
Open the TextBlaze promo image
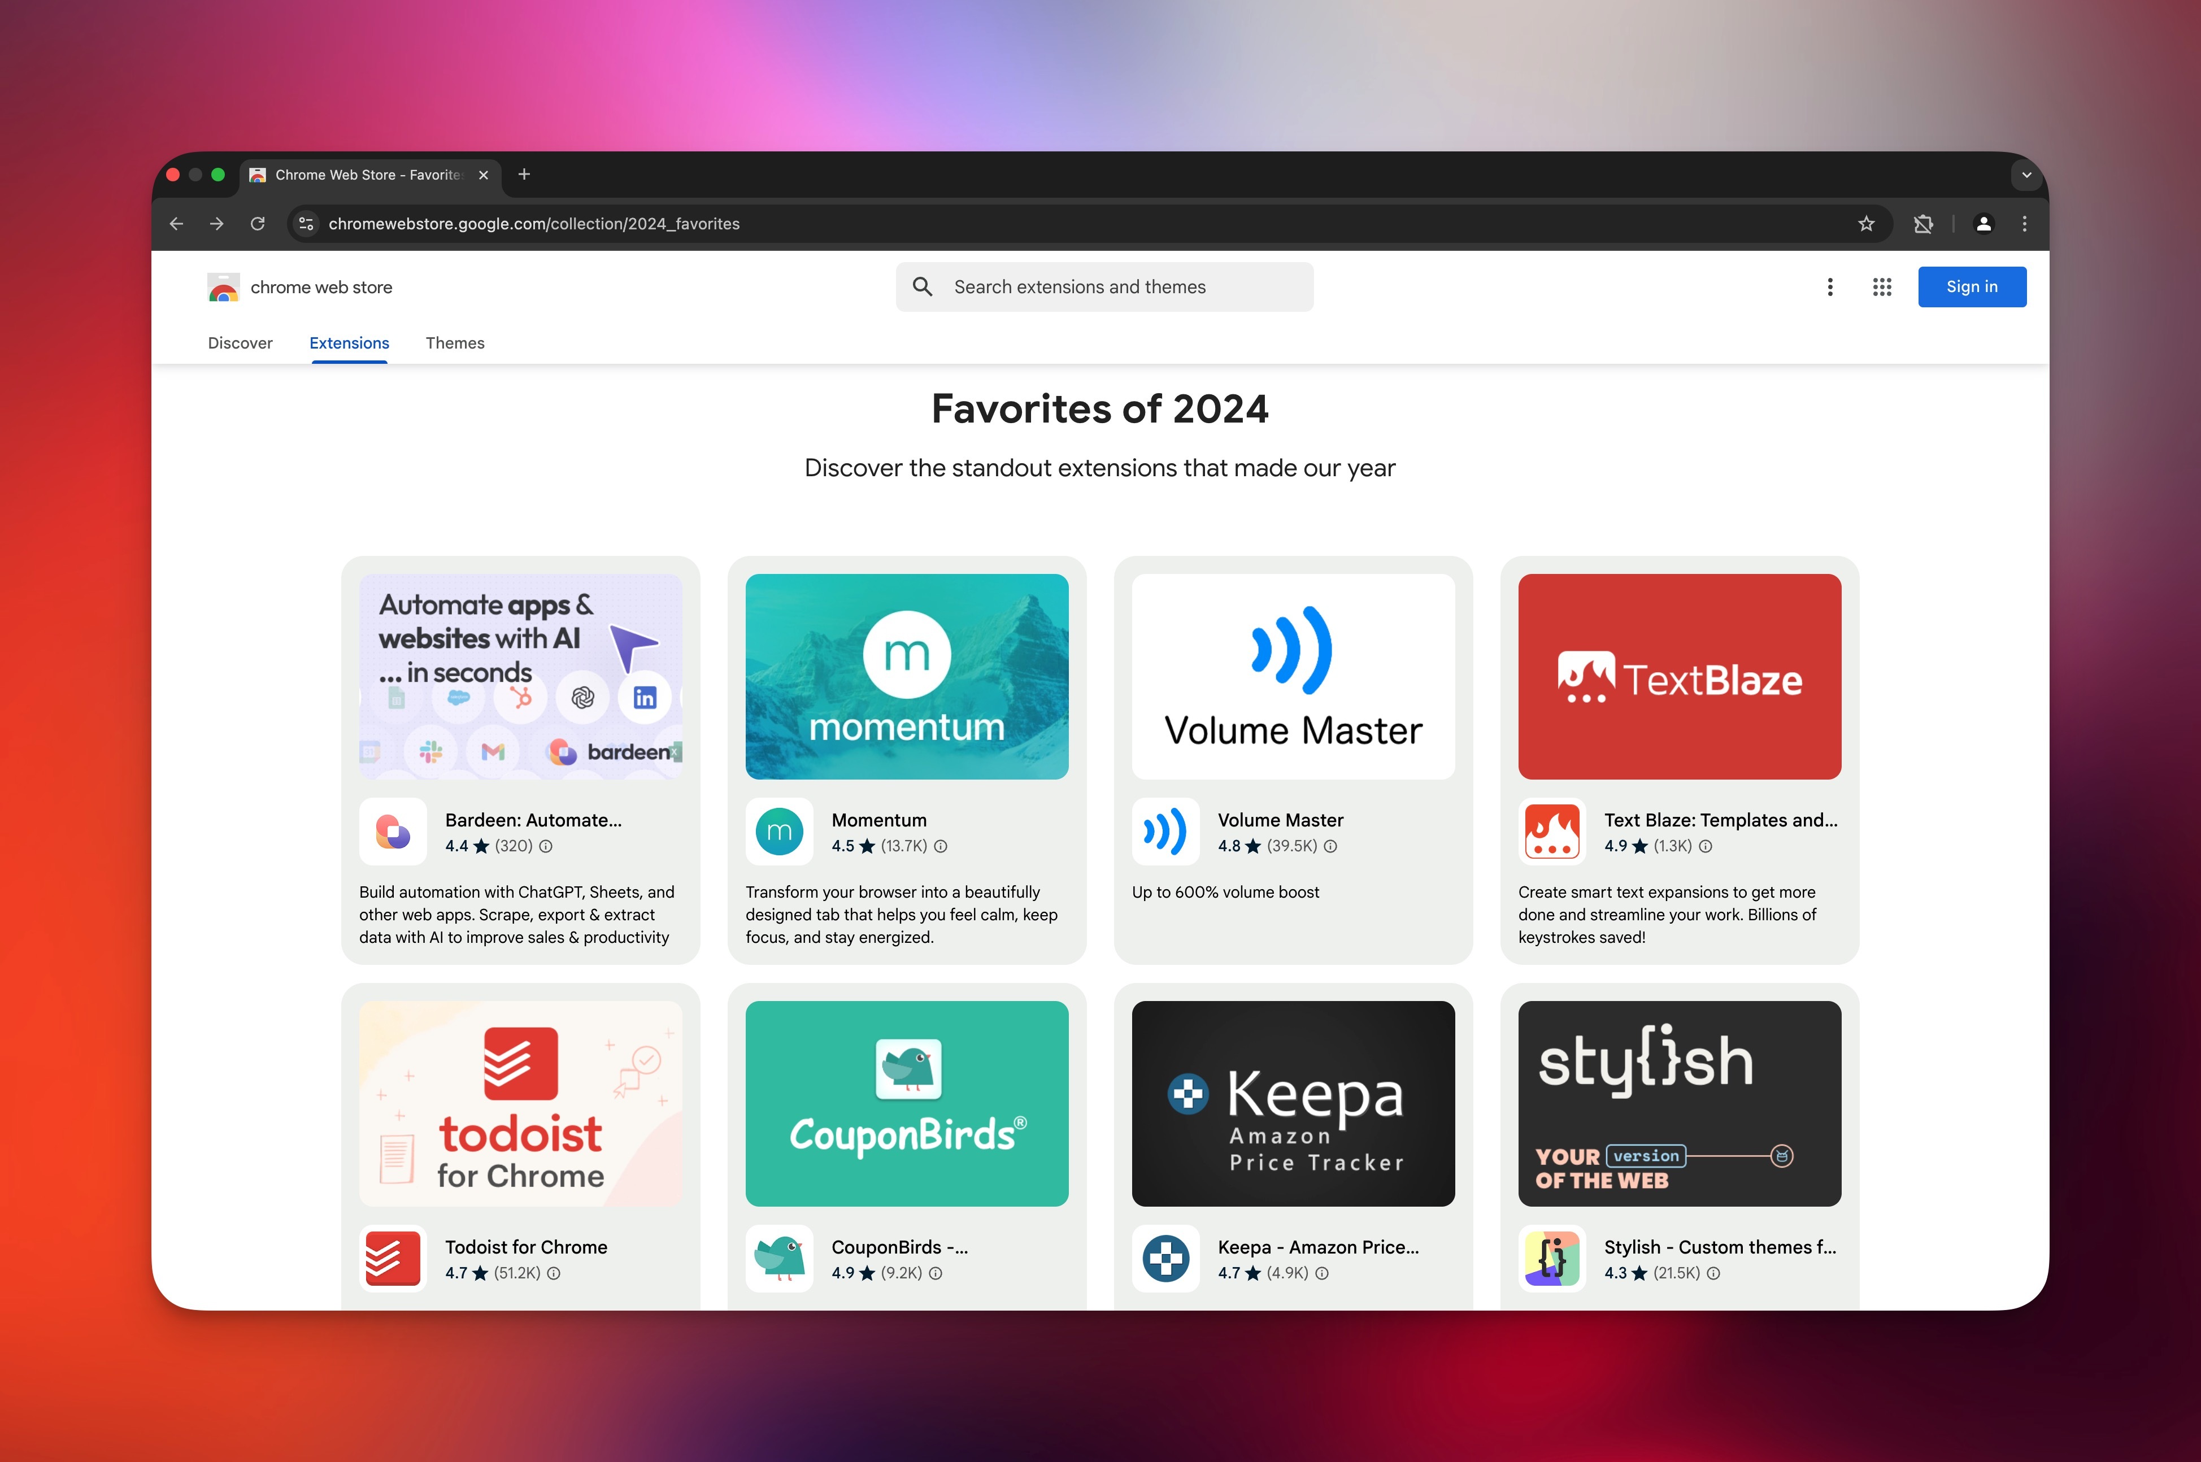pos(1679,677)
